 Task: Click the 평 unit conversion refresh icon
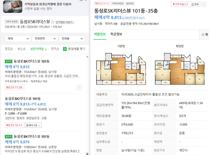click(203, 35)
